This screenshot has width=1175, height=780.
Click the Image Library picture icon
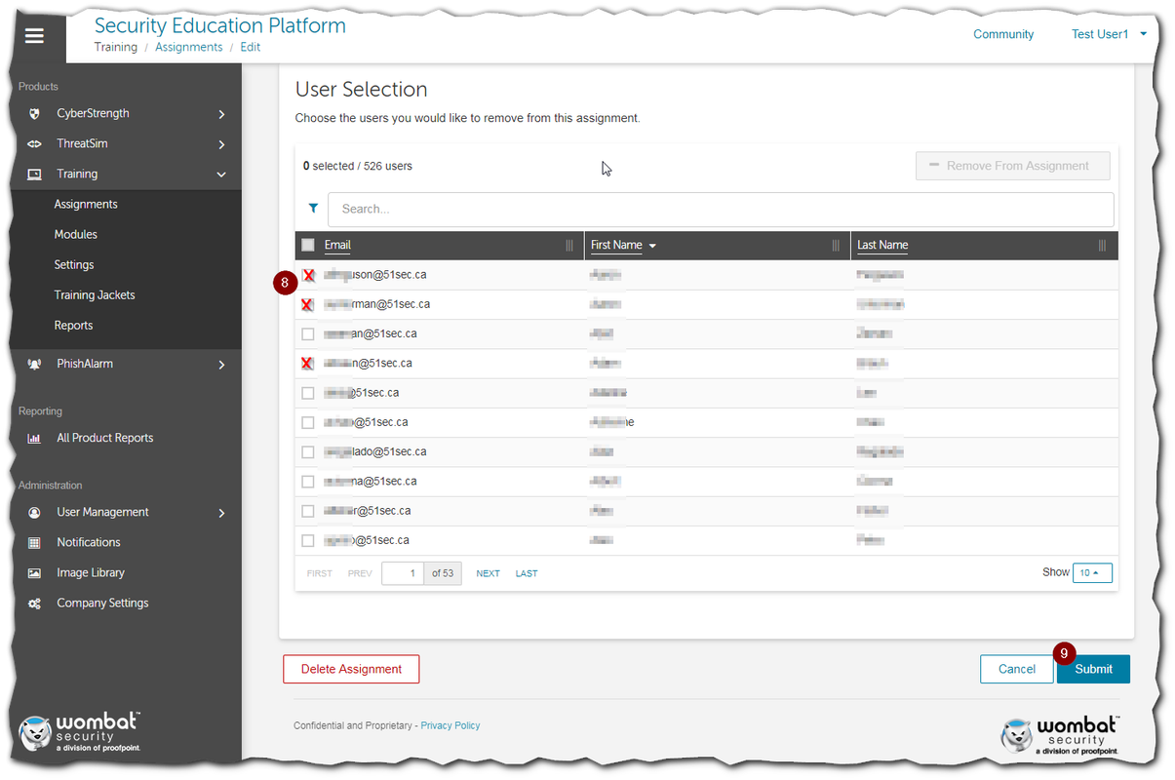point(34,573)
